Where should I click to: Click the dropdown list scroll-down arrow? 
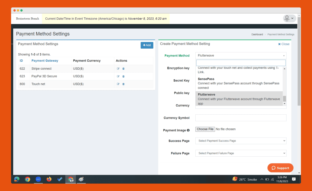pyautogui.click(x=285, y=104)
